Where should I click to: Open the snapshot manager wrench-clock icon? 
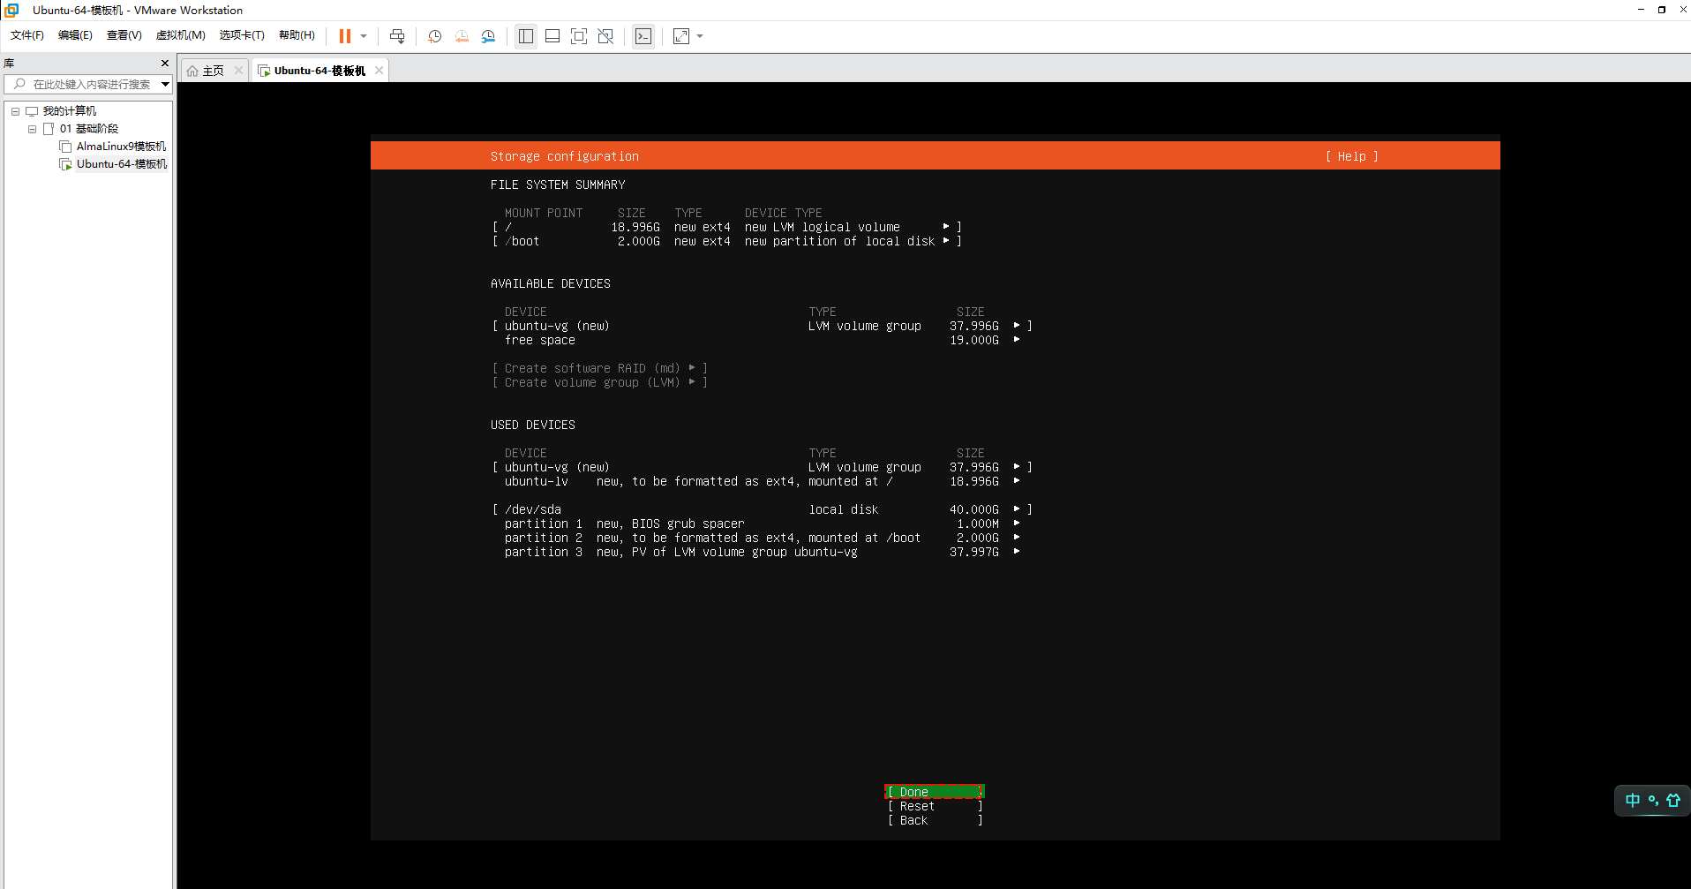[488, 36]
